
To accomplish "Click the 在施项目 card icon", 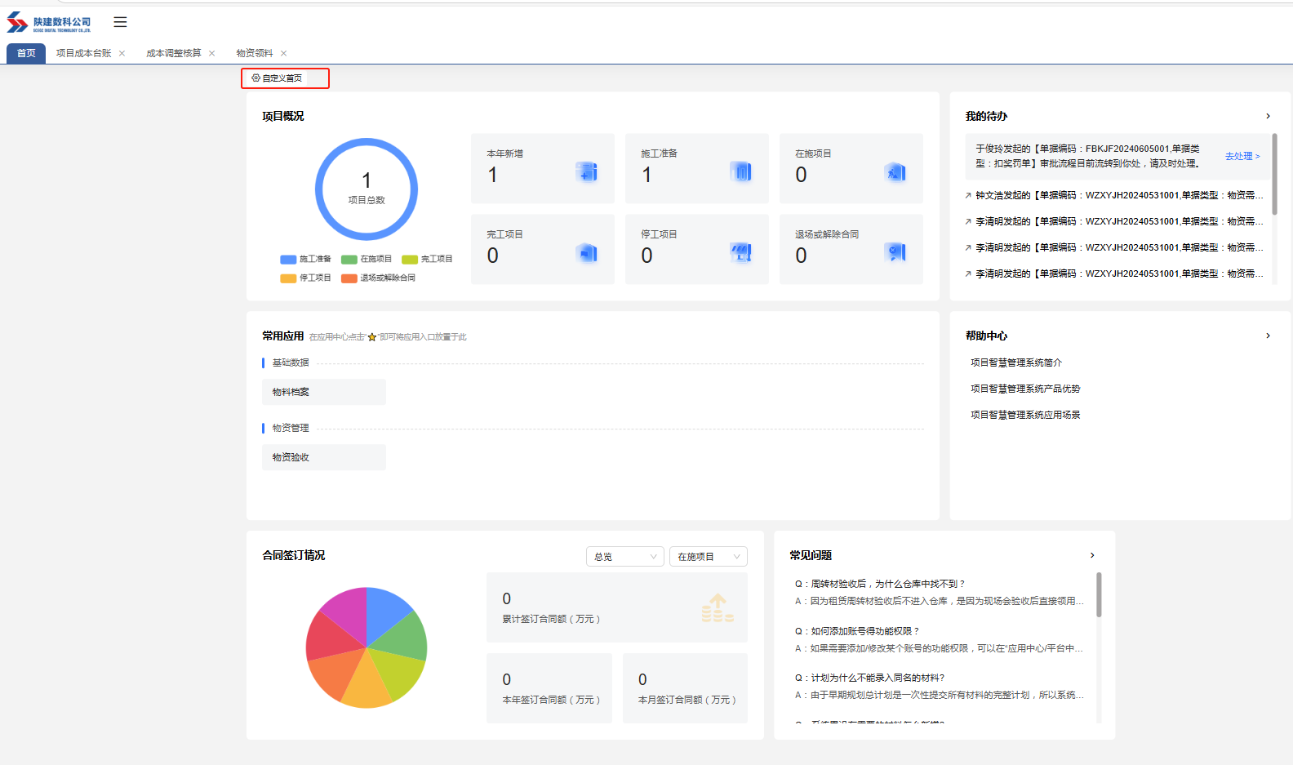I will click(x=895, y=171).
